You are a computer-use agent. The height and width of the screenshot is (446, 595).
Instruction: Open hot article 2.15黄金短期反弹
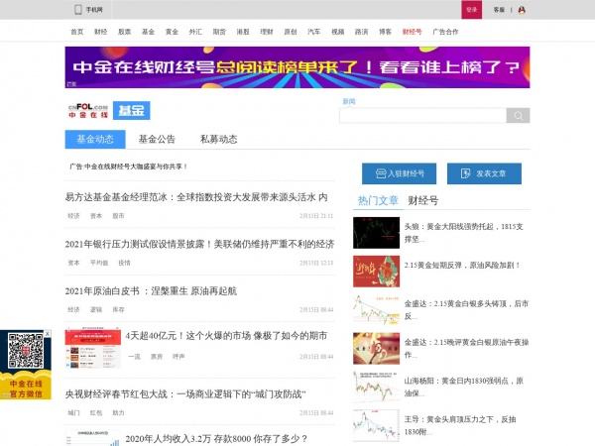(x=462, y=265)
